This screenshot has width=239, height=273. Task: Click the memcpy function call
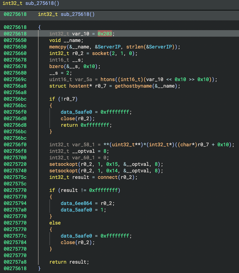[58, 47]
